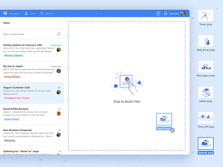Click the Team people icon in the navbar

pos(26,13)
